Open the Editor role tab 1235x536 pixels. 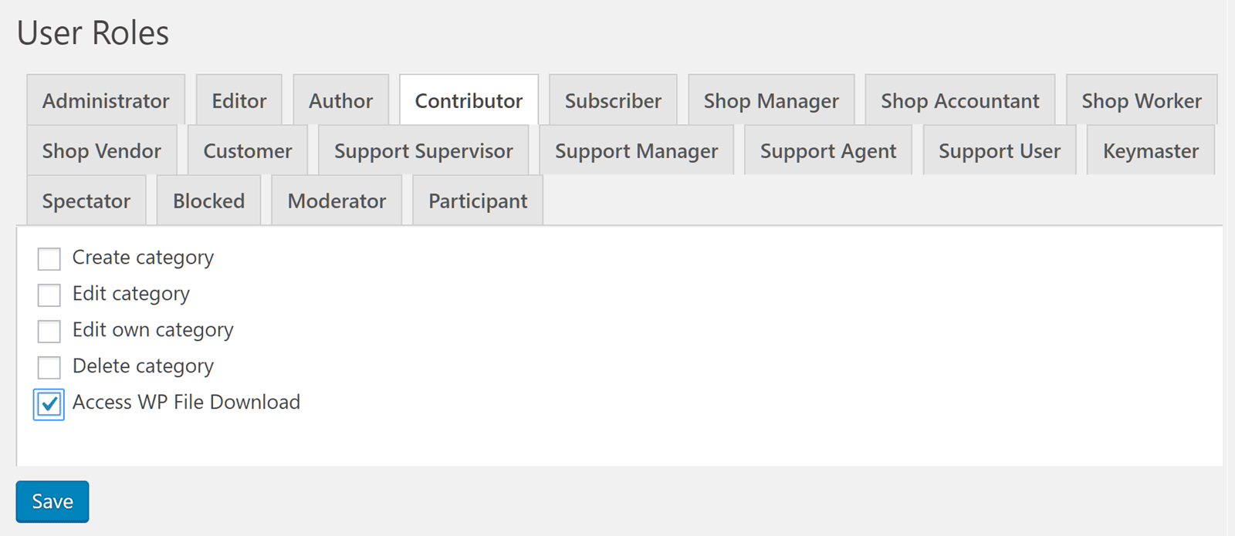(239, 100)
